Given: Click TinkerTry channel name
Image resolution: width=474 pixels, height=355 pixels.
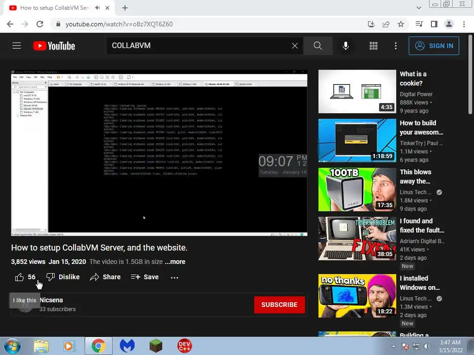Looking at the screenshot, I should [421, 143].
